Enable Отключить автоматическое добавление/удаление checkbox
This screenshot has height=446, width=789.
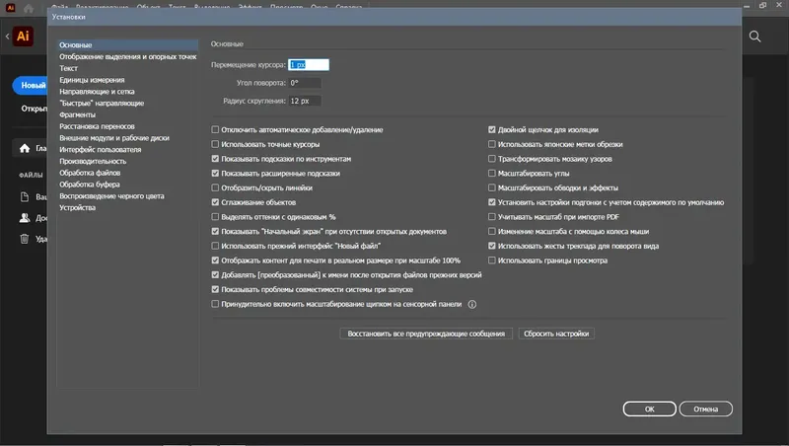click(x=215, y=130)
